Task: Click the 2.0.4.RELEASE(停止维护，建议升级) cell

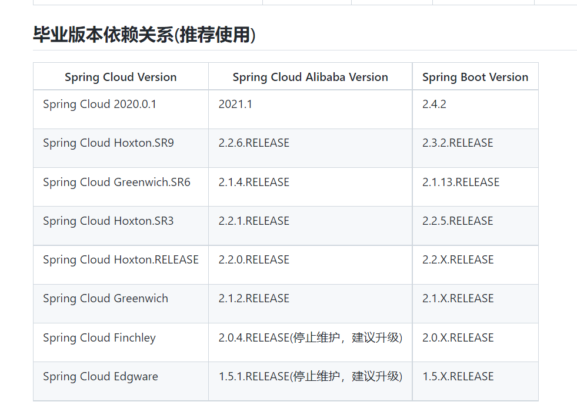Action: 310,338
